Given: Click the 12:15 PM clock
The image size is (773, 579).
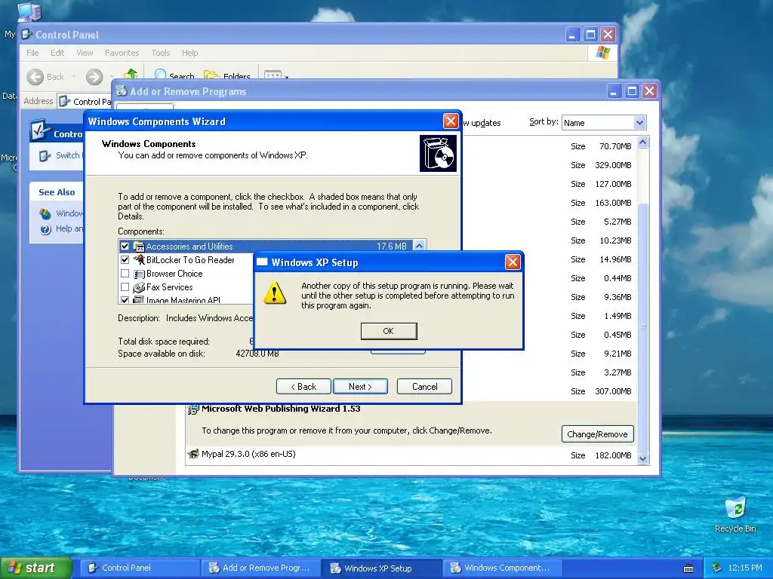Looking at the screenshot, I should pos(744,568).
